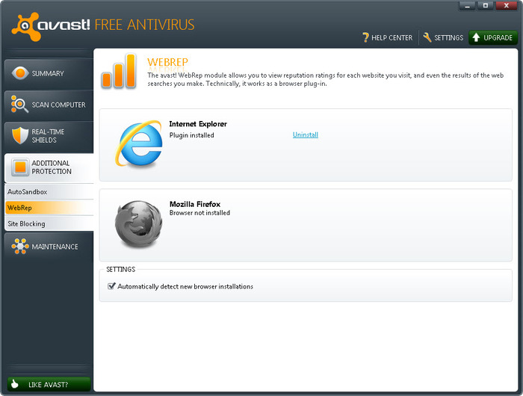Open the Maintenance section
Image resolution: width=523 pixels, height=396 pixels.
[49, 247]
